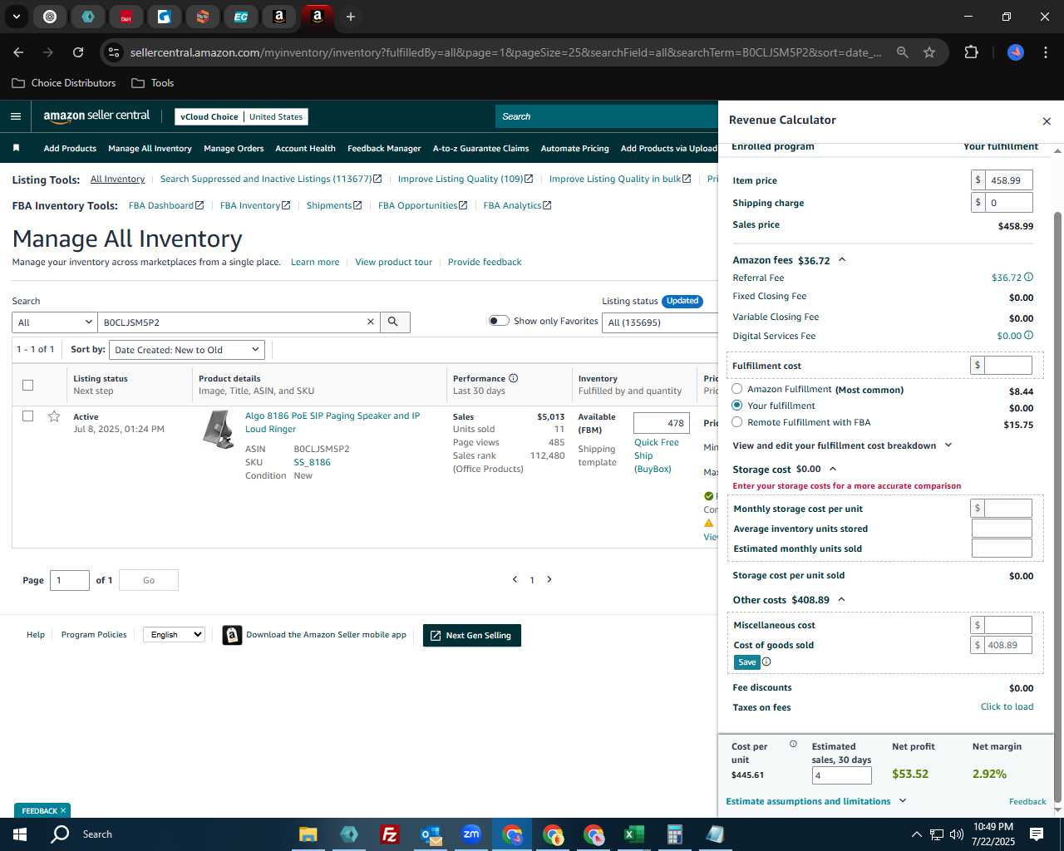
Task: Open Feedback Manager menu item
Action: pyautogui.click(x=384, y=148)
